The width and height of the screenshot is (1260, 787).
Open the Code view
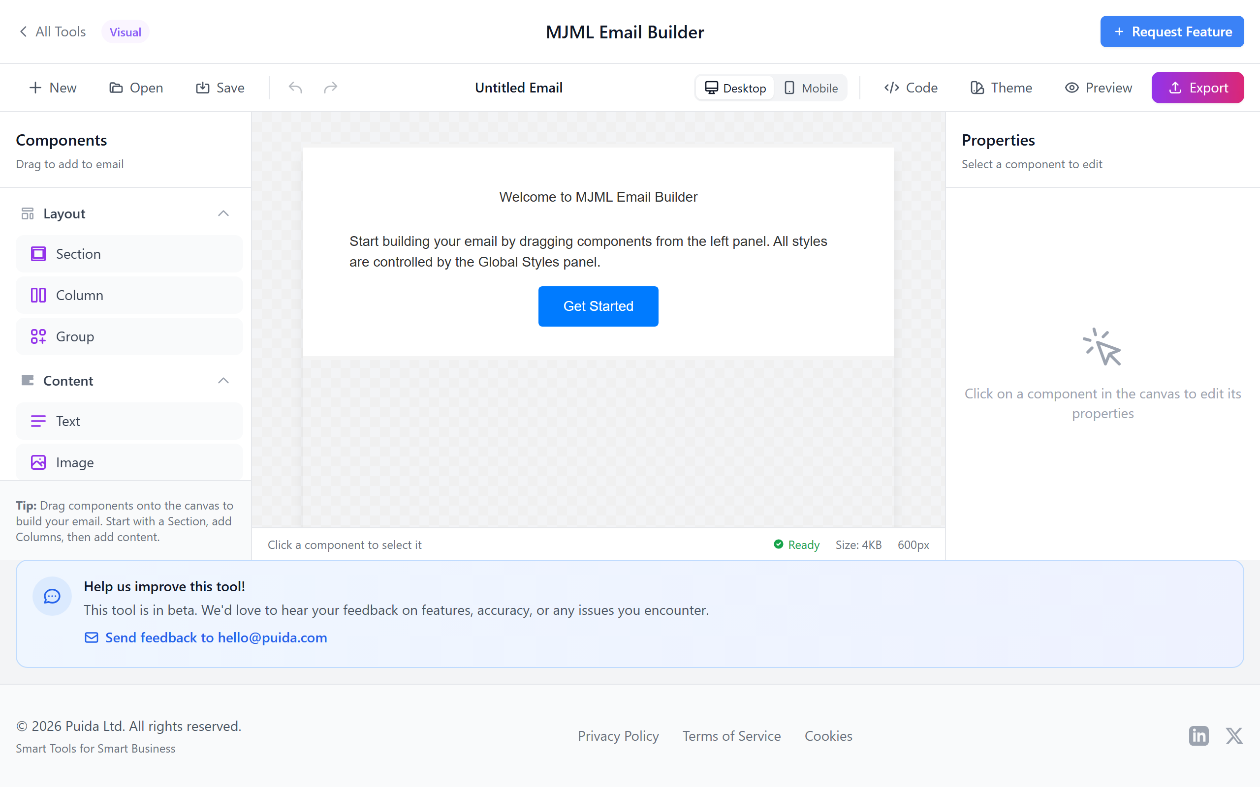coord(910,88)
